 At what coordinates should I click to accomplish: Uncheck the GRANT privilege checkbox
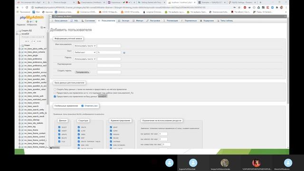111,127
